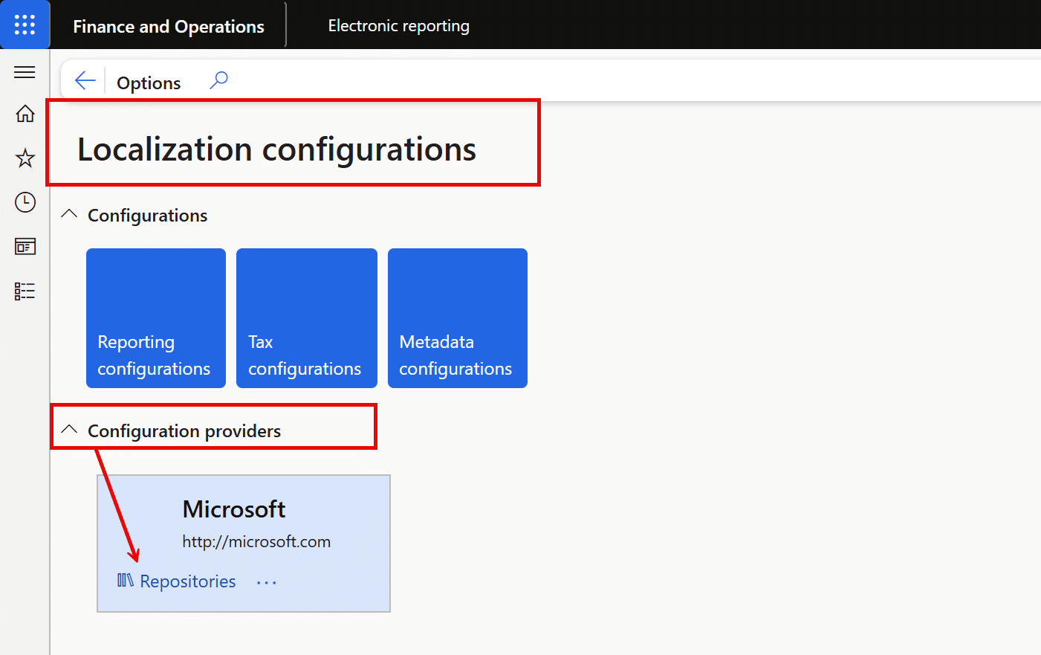Expand the hamburger navigation pane
Screen dimensions: 1041x655
pyautogui.click(x=25, y=72)
